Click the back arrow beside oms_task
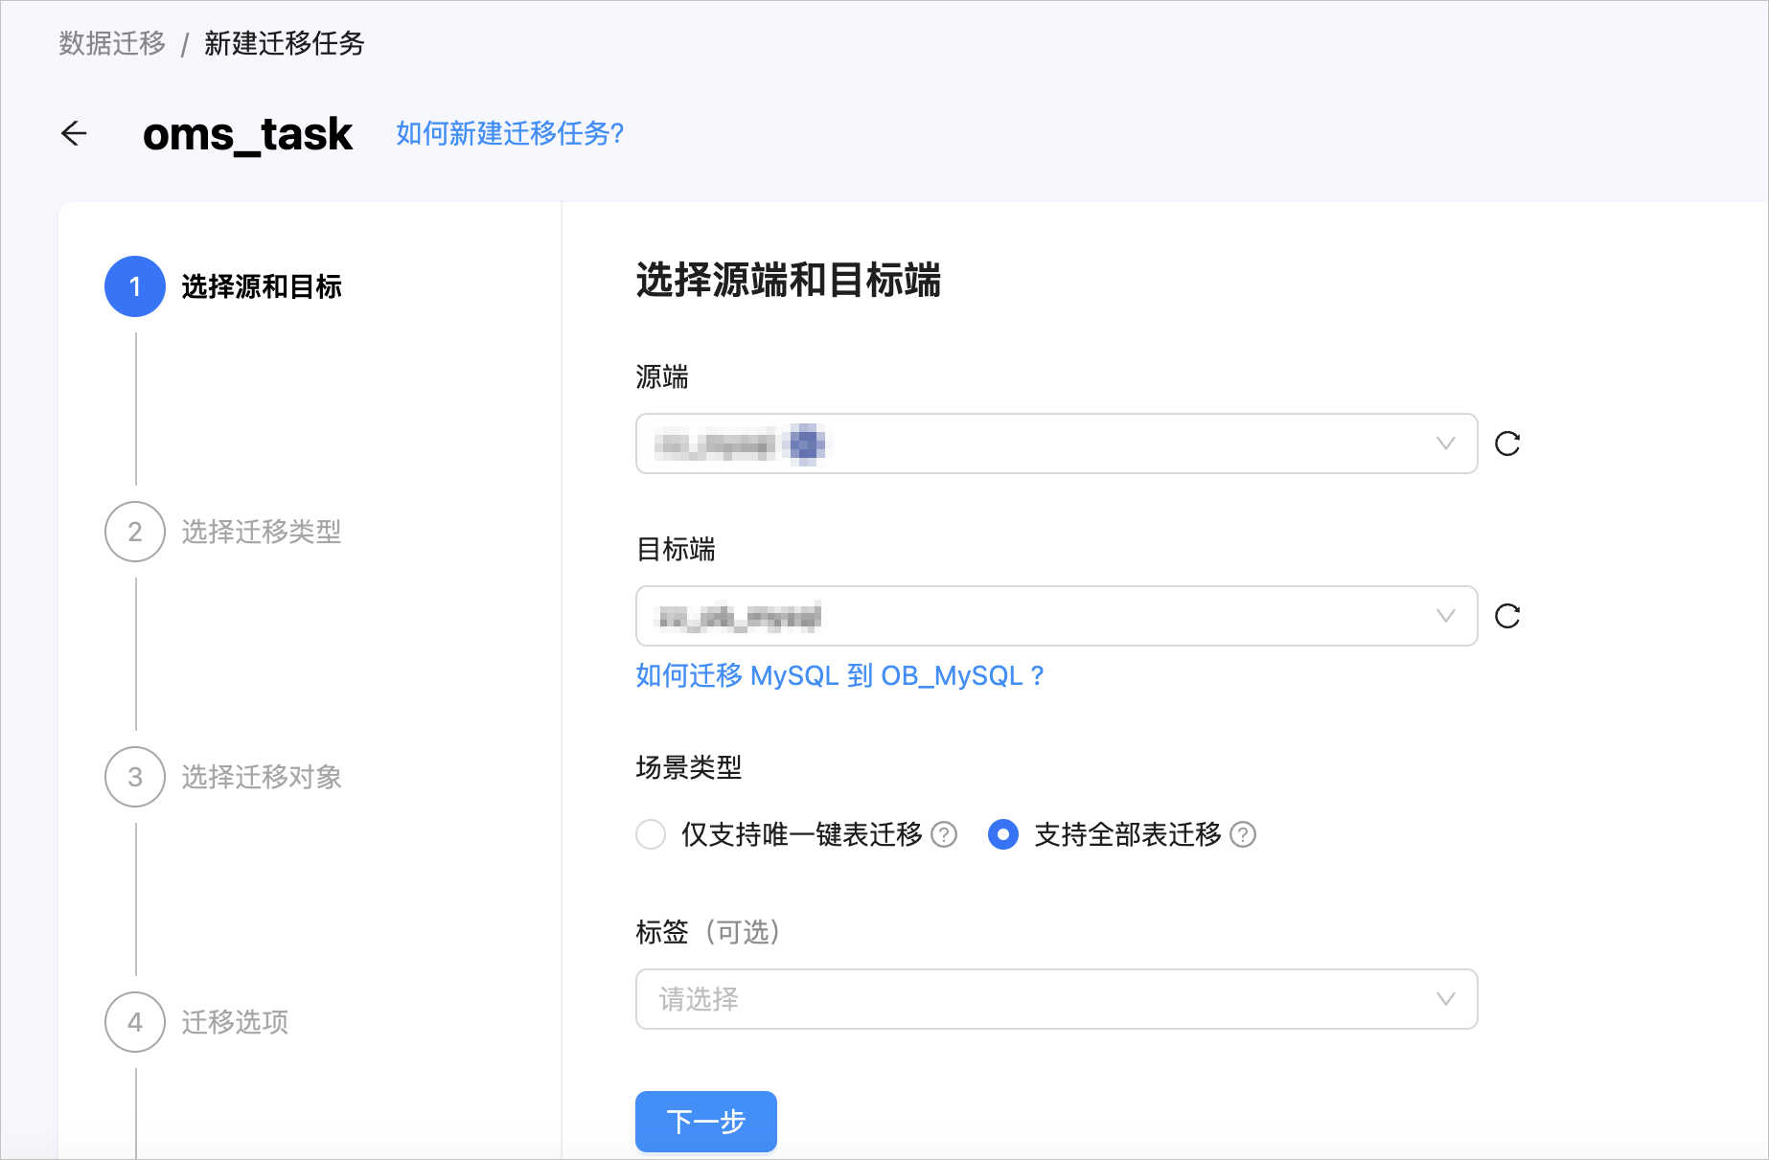Viewport: 1769px width, 1160px height. 74,133
